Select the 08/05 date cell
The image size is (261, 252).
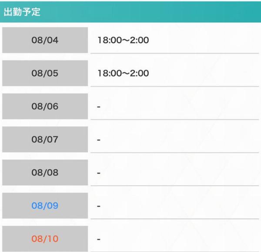pos(45,73)
